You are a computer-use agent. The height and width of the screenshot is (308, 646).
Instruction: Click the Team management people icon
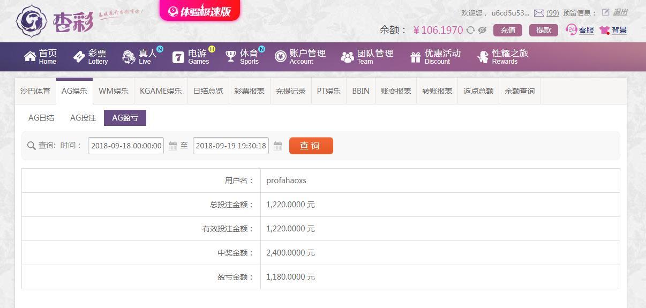point(348,57)
